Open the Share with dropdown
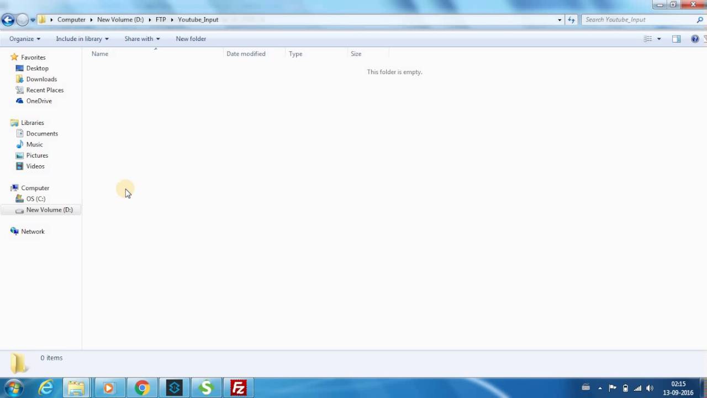The image size is (707, 398). (142, 39)
